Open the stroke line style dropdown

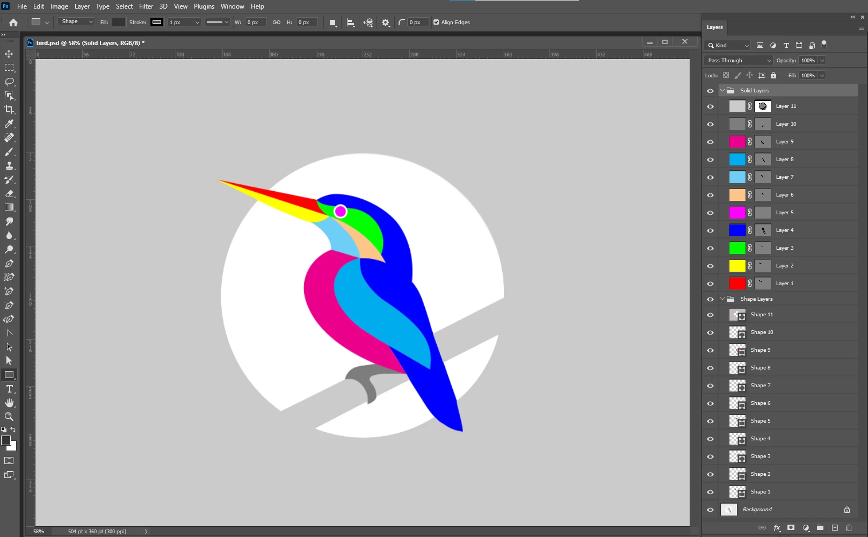click(218, 23)
